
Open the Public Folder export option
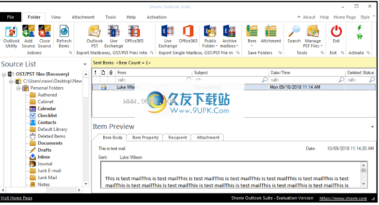point(210,36)
